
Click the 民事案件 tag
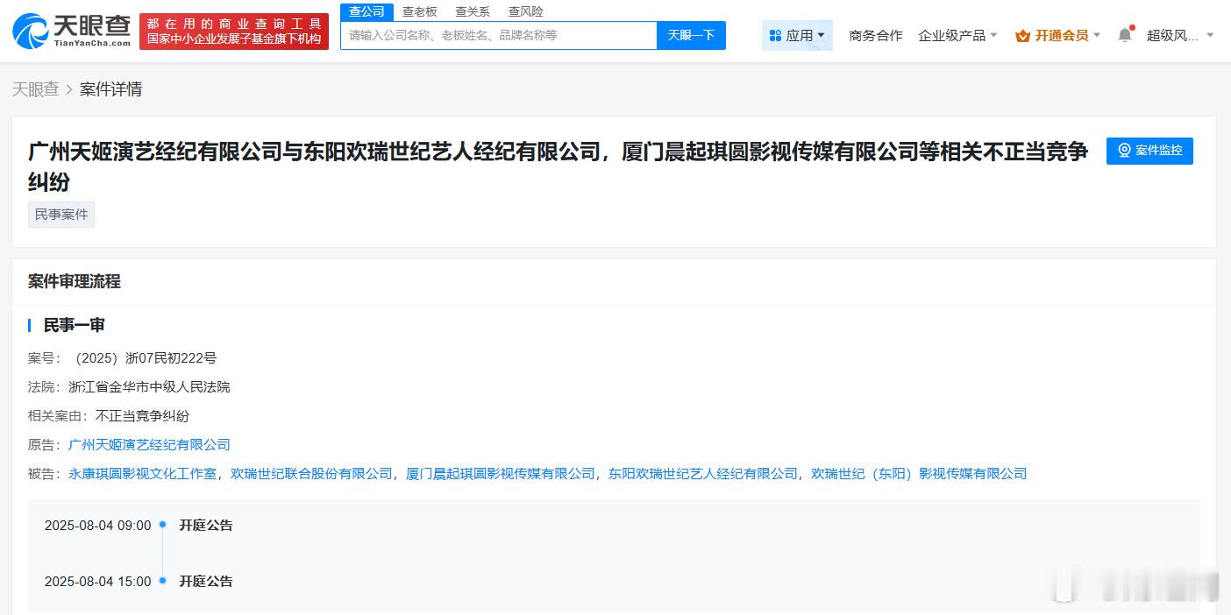coord(61,215)
